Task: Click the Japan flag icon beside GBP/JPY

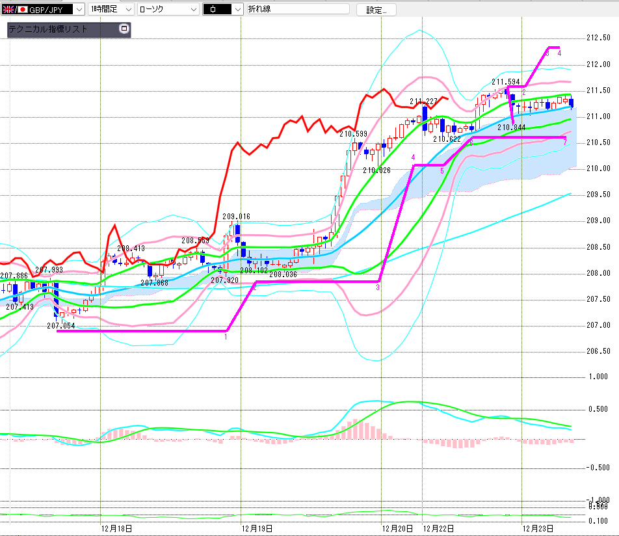Action: pos(22,9)
